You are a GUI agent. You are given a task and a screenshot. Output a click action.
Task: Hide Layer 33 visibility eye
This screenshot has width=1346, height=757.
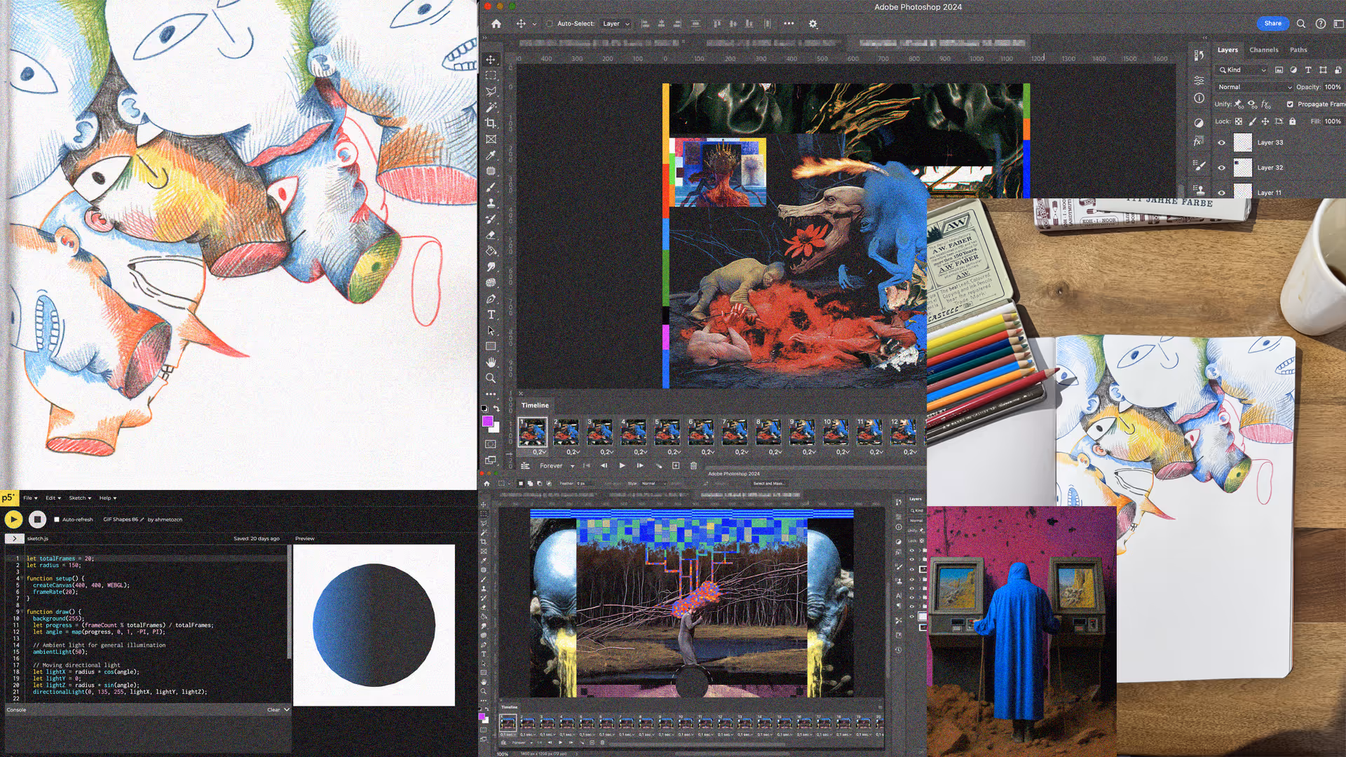tap(1221, 142)
